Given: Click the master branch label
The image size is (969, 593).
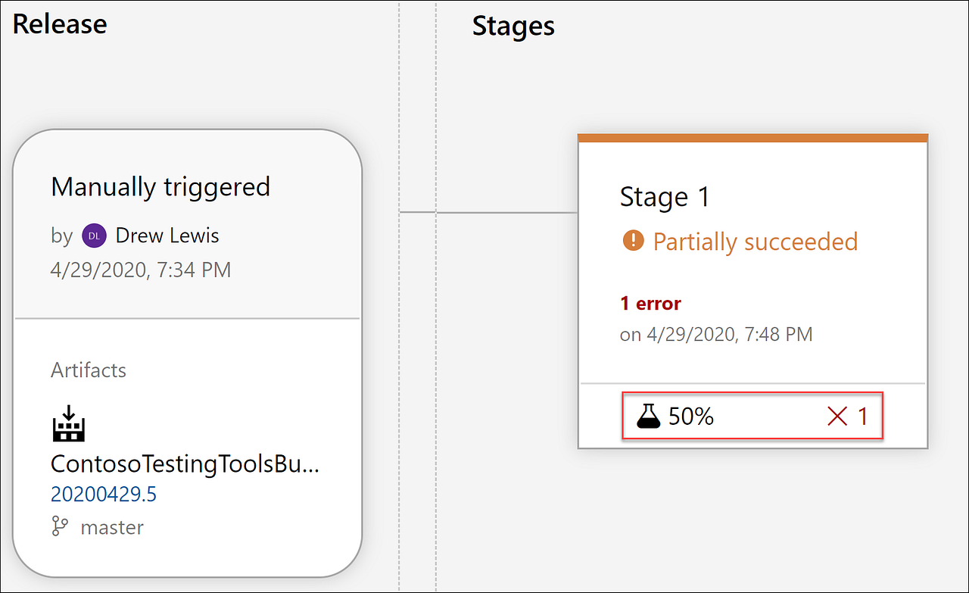Looking at the screenshot, I should click(112, 527).
